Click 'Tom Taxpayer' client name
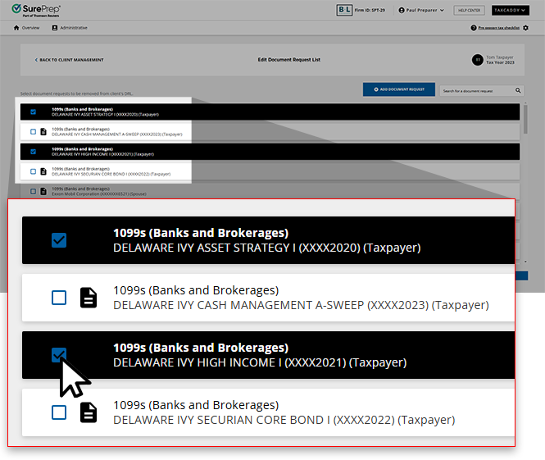 click(x=500, y=57)
